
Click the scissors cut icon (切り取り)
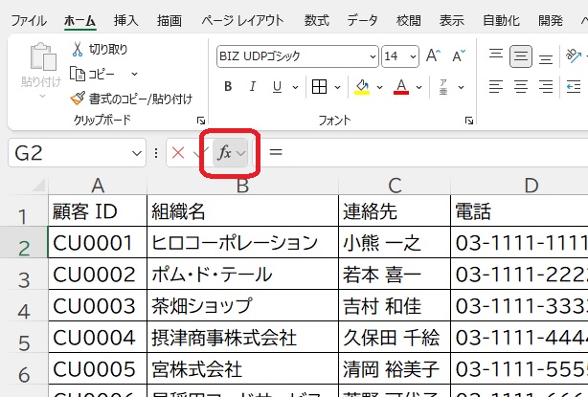[x=78, y=49]
